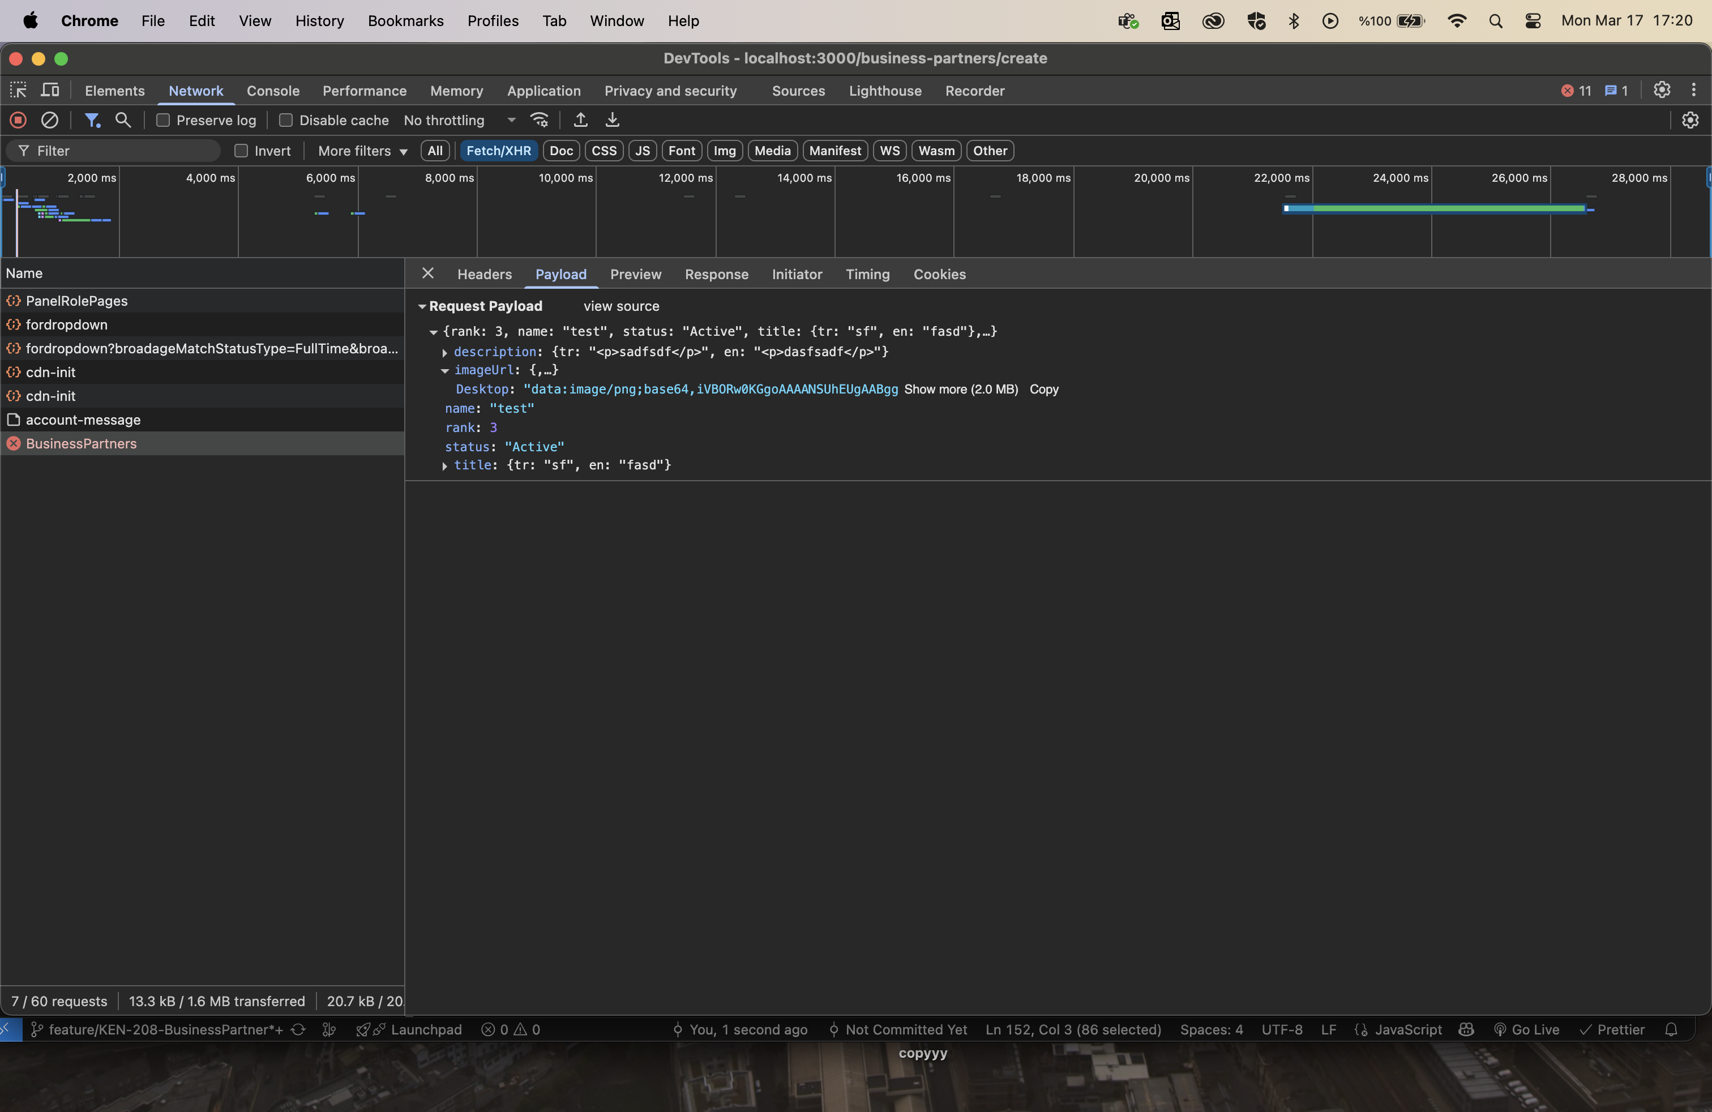This screenshot has height=1112, width=1712.
Task: Open the network search magnifier icon
Action: point(123,120)
